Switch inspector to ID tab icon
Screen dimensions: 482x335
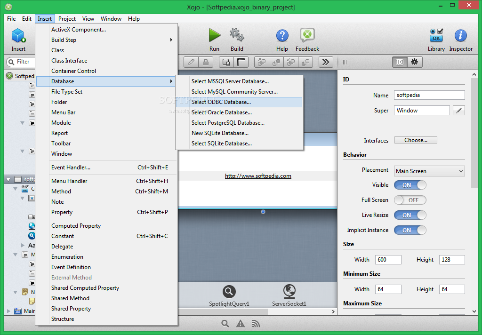(400, 62)
